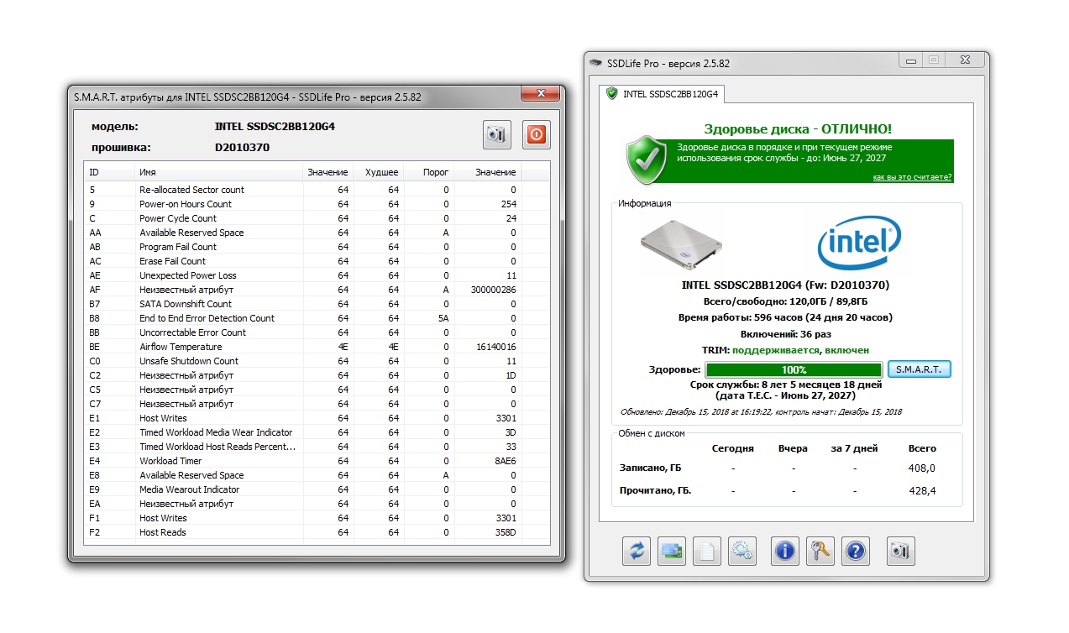Select the 'Available Reserved Space' row with ID AA

point(317,233)
